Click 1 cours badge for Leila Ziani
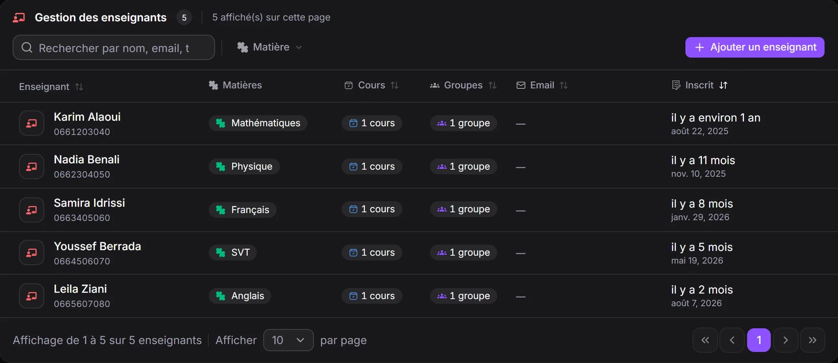Viewport: 838px width, 363px height. (372, 296)
